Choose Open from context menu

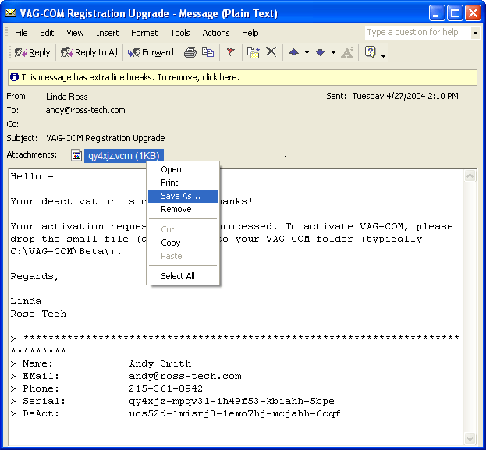click(183, 169)
